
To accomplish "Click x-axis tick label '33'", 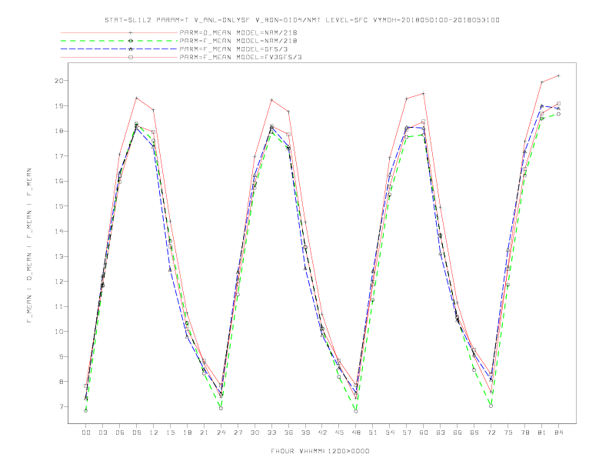I will click(271, 433).
